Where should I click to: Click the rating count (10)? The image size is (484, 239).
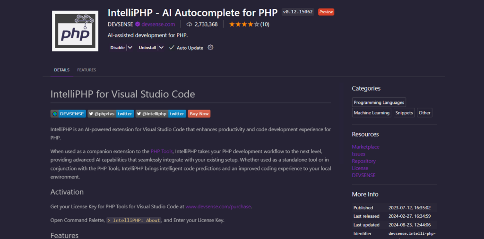[x=265, y=24]
